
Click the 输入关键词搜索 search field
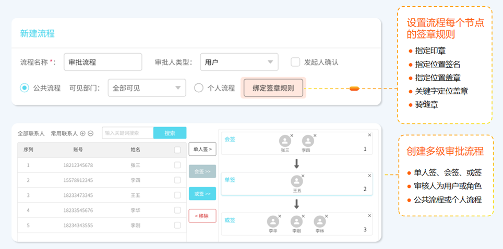pyautogui.click(x=128, y=133)
